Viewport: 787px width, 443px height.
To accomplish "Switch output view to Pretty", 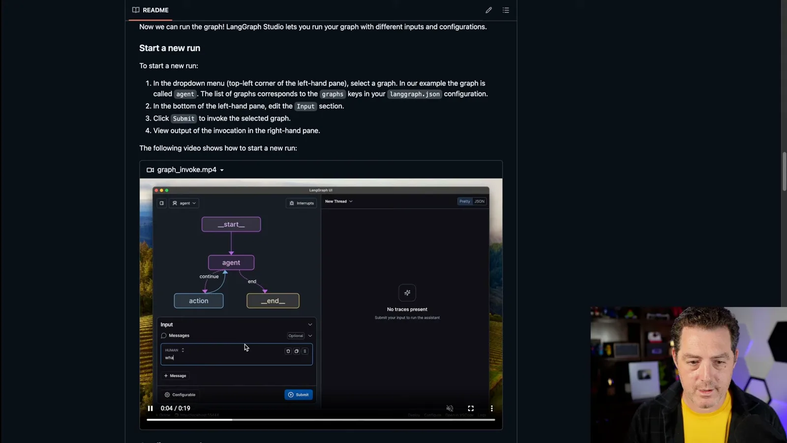I will pos(465,201).
